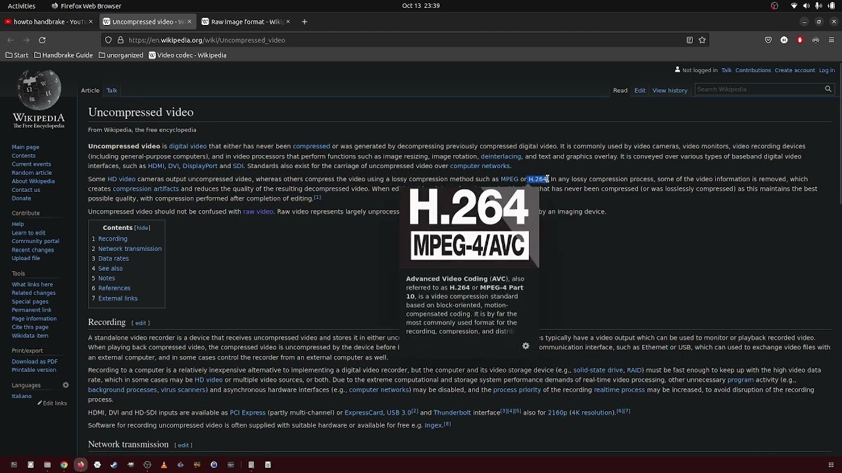Open the Firefox hamburger application menu

pyautogui.click(x=831, y=40)
